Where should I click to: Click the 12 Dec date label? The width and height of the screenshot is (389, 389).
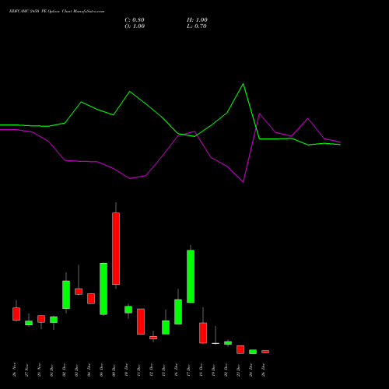point(151,370)
